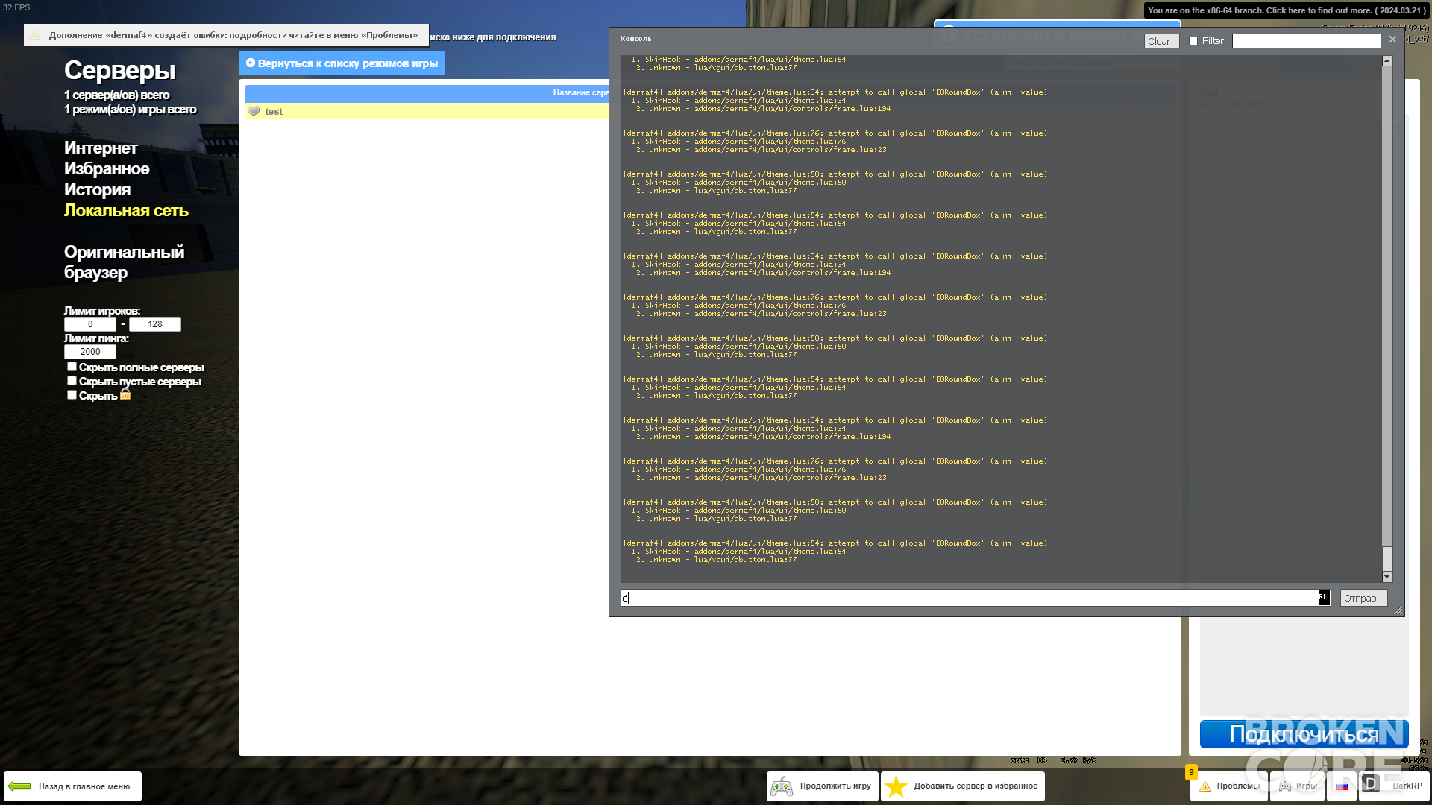Open the Игры gamepad menu
This screenshot has width=1432, height=805.
coord(1297,786)
